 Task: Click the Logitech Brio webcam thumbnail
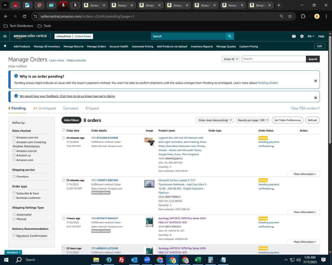pos(149,142)
